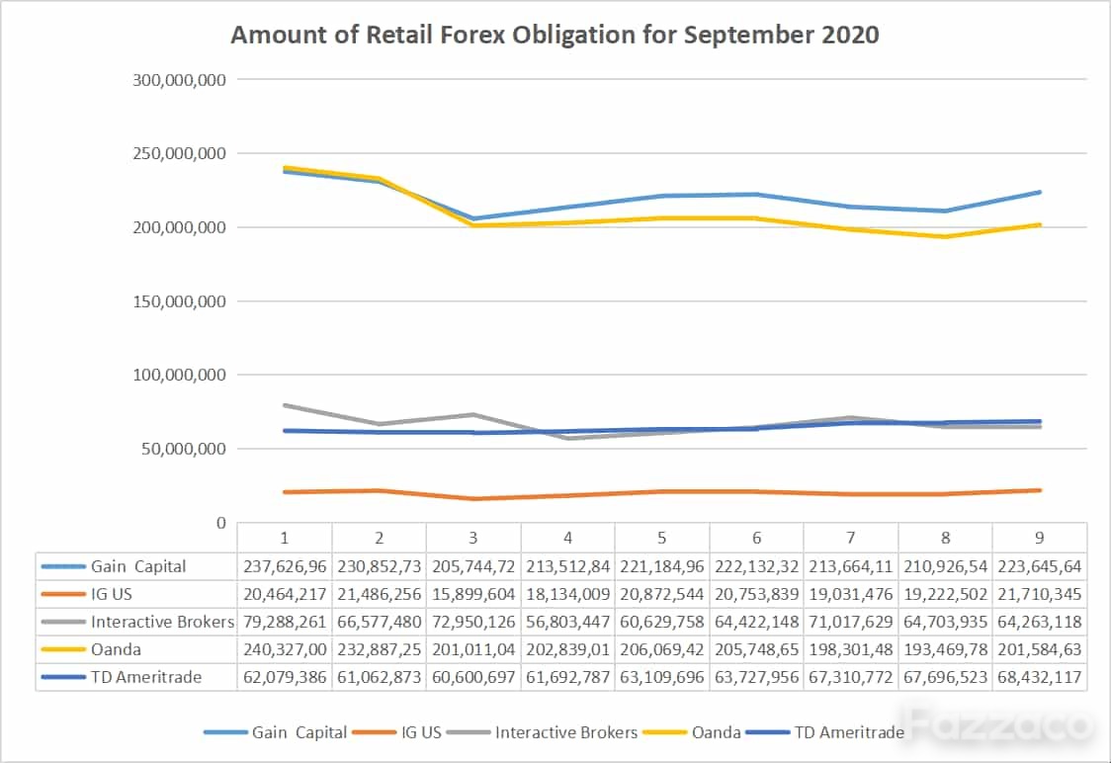Click the Interactive Brokers value 71,017,629
This screenshot has width=1111, height=763.
(851, 622)
